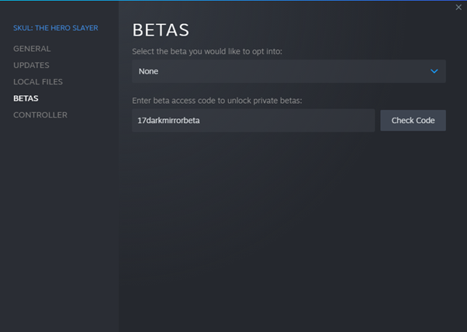Screen dimensions: 467x332
Task: Expand the beta selection dropdown showing None
Action: coord(288,71)
